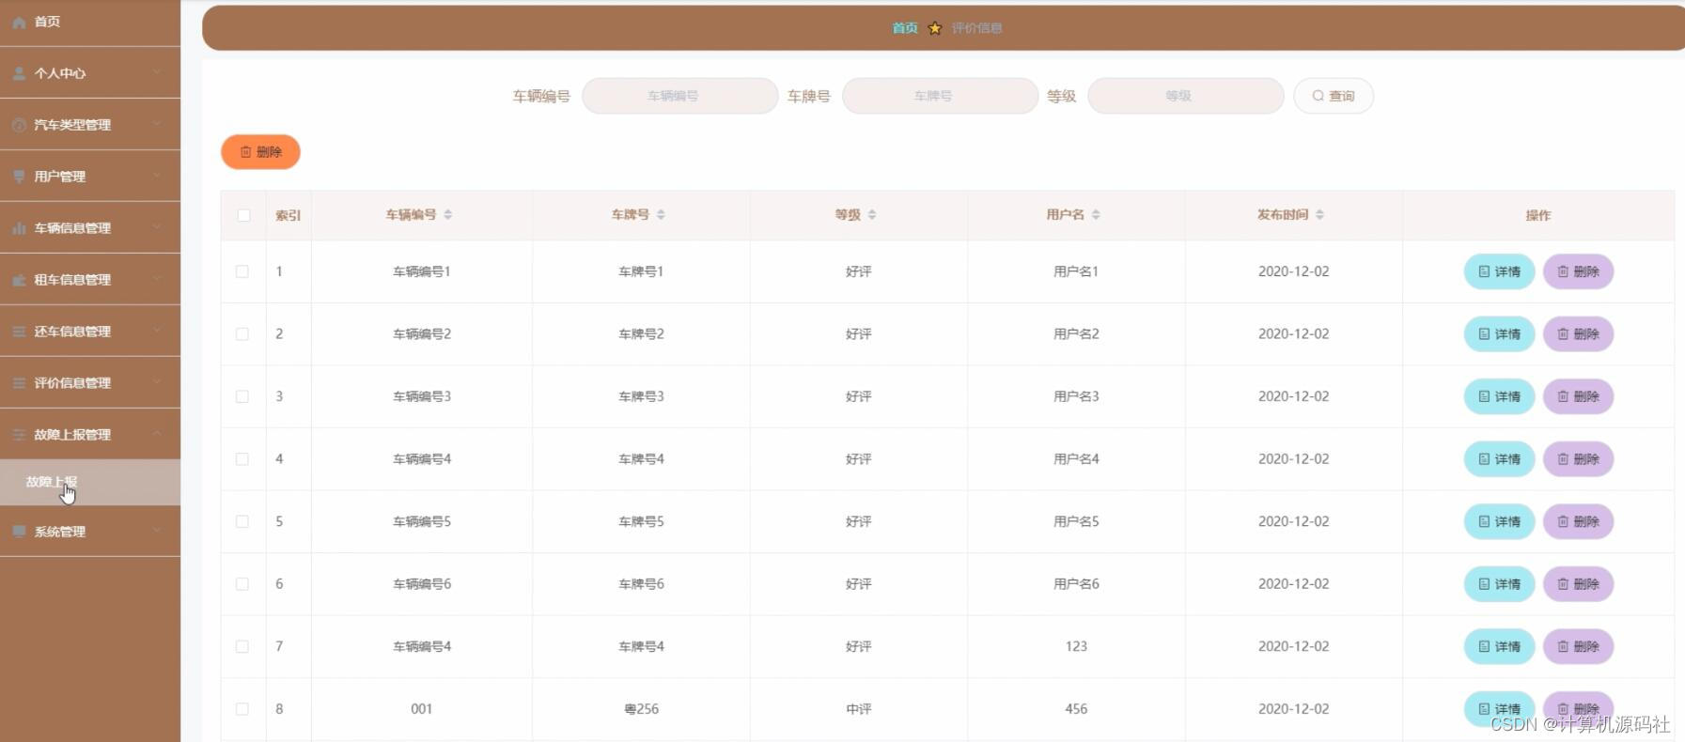1685x742 pixels.
Task: Click the 查询 search button
Action: [1334, 96]
